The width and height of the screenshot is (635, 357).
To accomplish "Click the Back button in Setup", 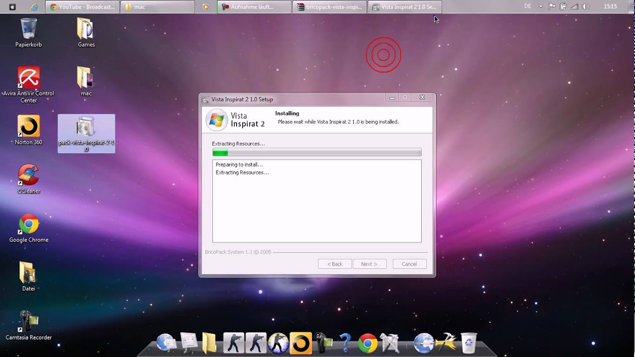I will tap(335, 264).
